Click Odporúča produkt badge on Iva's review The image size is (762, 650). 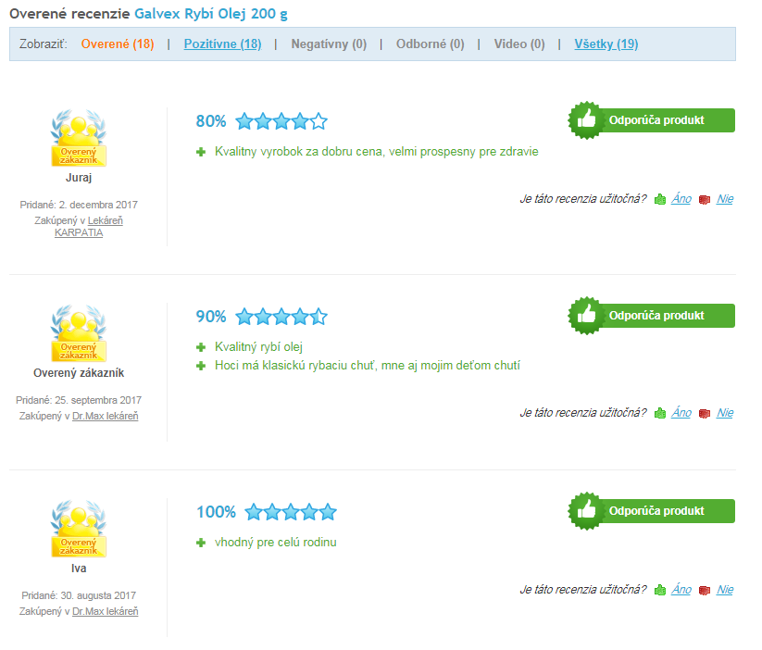tap(652, 511)
